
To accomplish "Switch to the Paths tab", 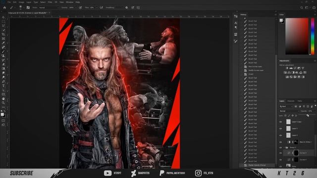I will pyautogui.click(x=300, y=101).
